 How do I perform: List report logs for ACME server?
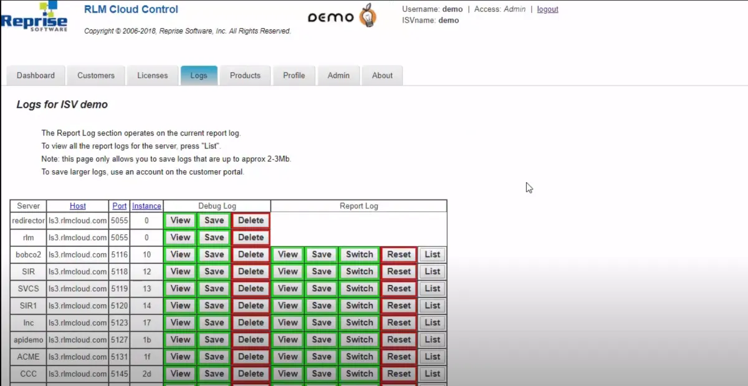click(x=433, y=357)
